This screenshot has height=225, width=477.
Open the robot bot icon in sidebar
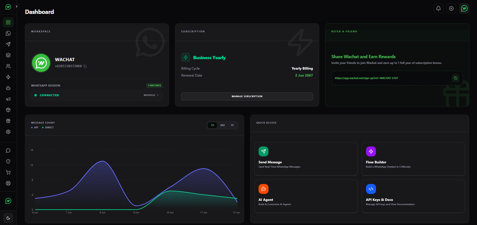click(x=8, y=88)
